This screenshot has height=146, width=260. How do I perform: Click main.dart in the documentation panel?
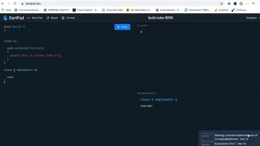146,106
